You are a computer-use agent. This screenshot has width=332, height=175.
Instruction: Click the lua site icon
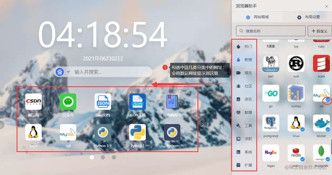[296, 40]
